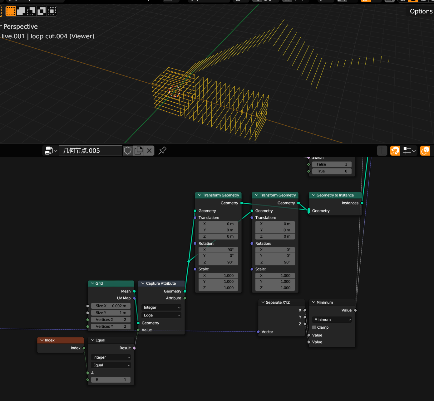Collapse the Grid node
Viewport: 434px width, 401px height.
coord(92,283)
